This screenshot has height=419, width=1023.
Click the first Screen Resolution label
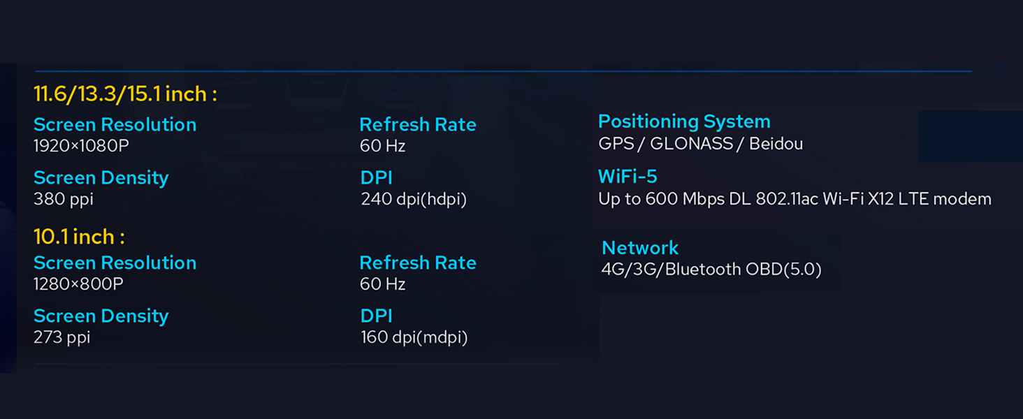pos(115,124)
